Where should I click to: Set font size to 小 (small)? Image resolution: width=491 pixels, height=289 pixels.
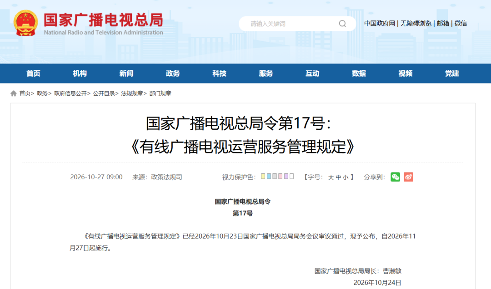[346, 177]
